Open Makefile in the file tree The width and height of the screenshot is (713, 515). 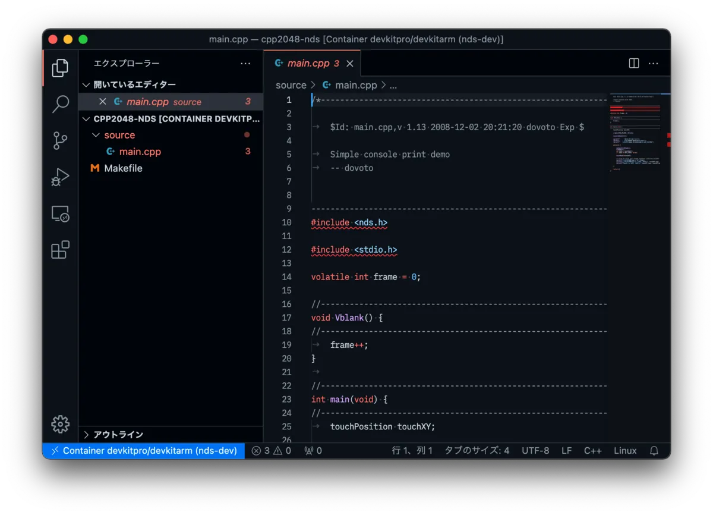point(123,168)
